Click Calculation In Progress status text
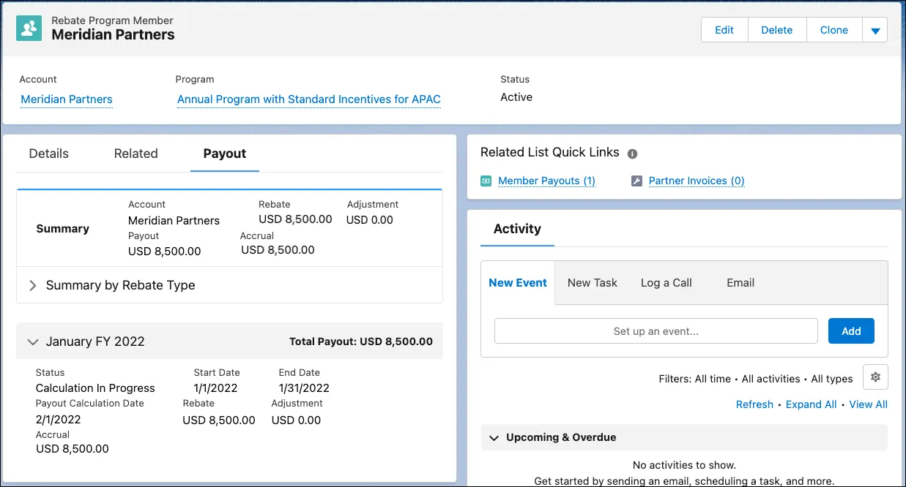The height and width of the screenshot is (487, 906). [95, 388]
